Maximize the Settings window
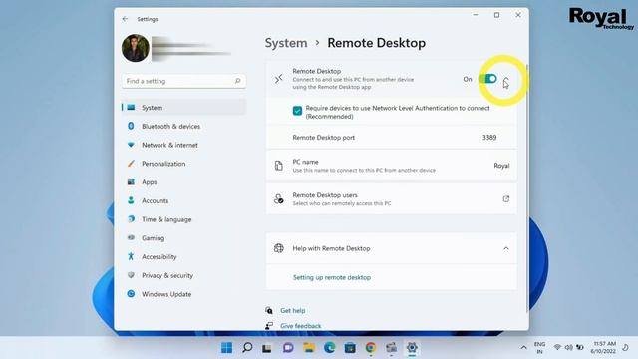This screenshot has height=359, width=638. (x=496, y=15)
